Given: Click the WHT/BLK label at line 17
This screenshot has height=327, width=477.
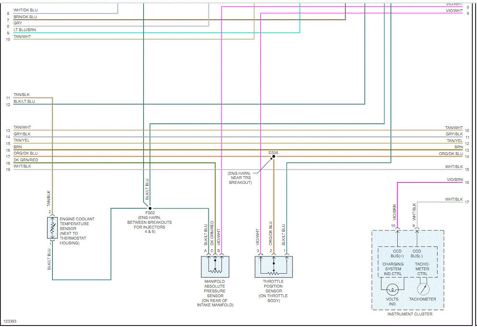Looking at the screenshot, I should 454,199.
